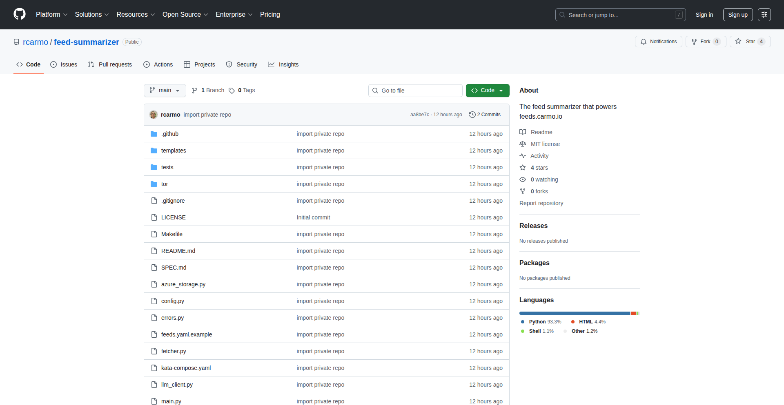This screenshot has width=784, height=405.
Task: Expand the green Code dropdown button
Action: point(487,91)
